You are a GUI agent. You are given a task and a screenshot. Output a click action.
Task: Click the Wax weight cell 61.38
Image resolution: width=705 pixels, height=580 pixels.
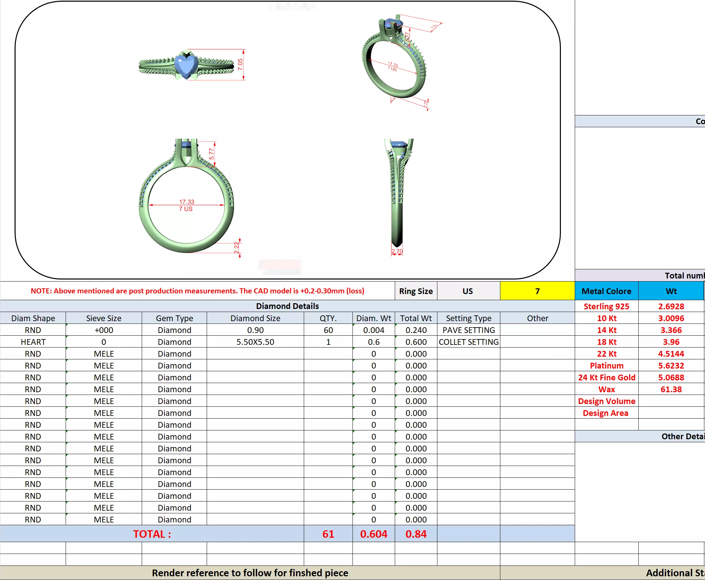point(671,389)
